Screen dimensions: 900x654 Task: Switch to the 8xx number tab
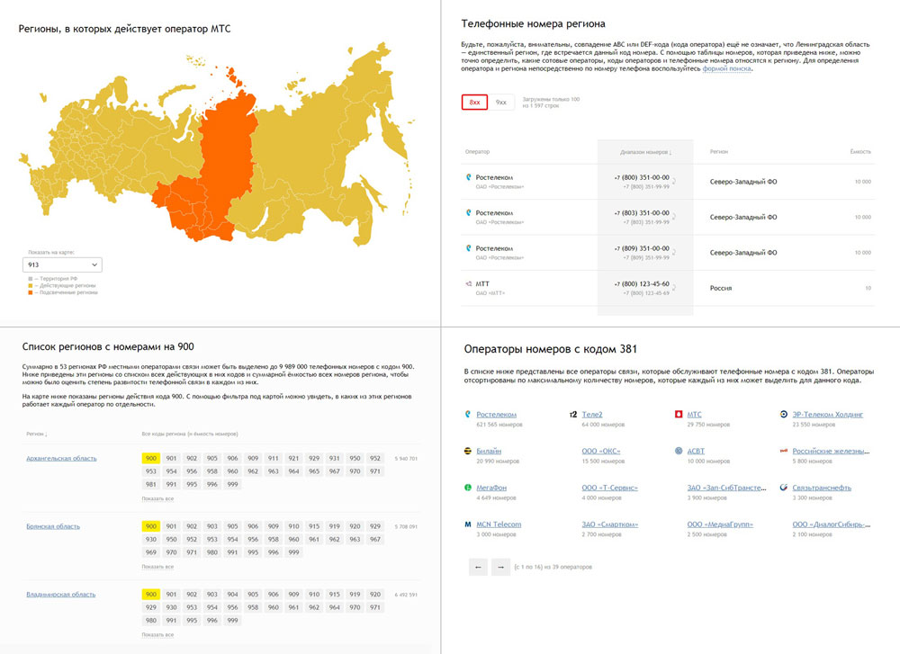click(474, 103)
